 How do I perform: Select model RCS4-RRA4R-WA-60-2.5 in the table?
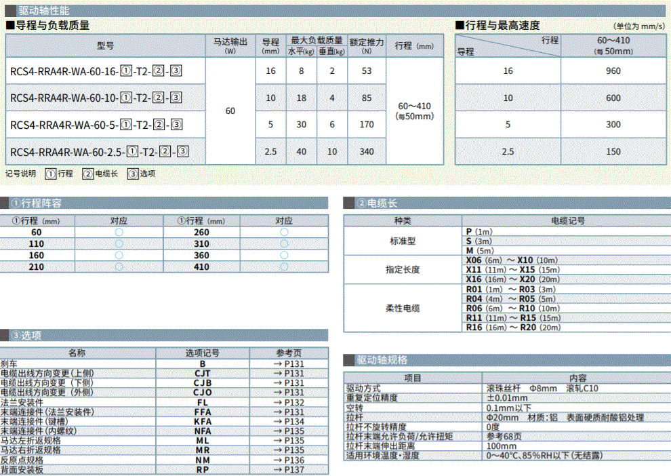coord(99,151)
